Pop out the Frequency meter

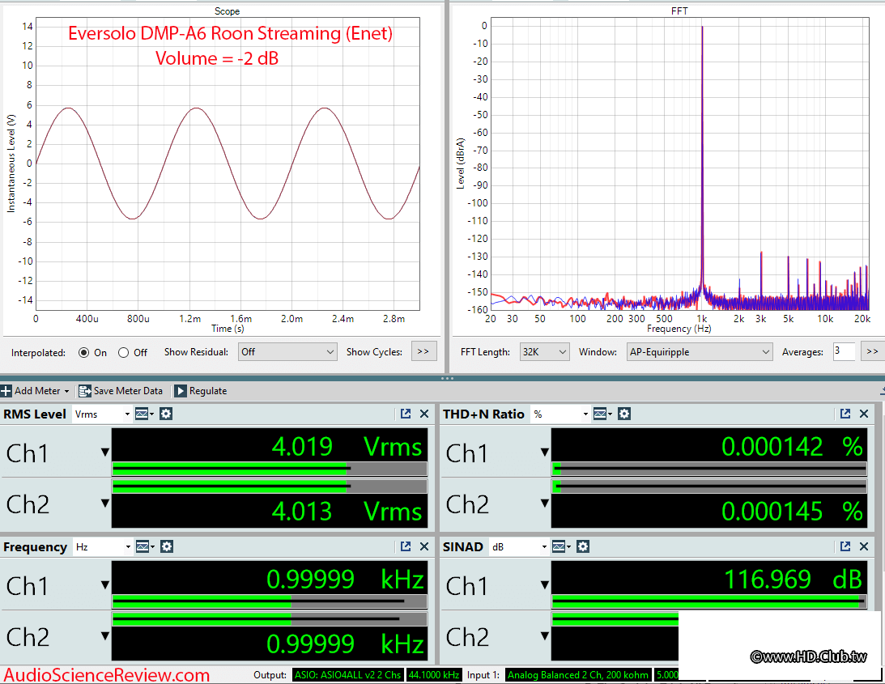point(405,546)
